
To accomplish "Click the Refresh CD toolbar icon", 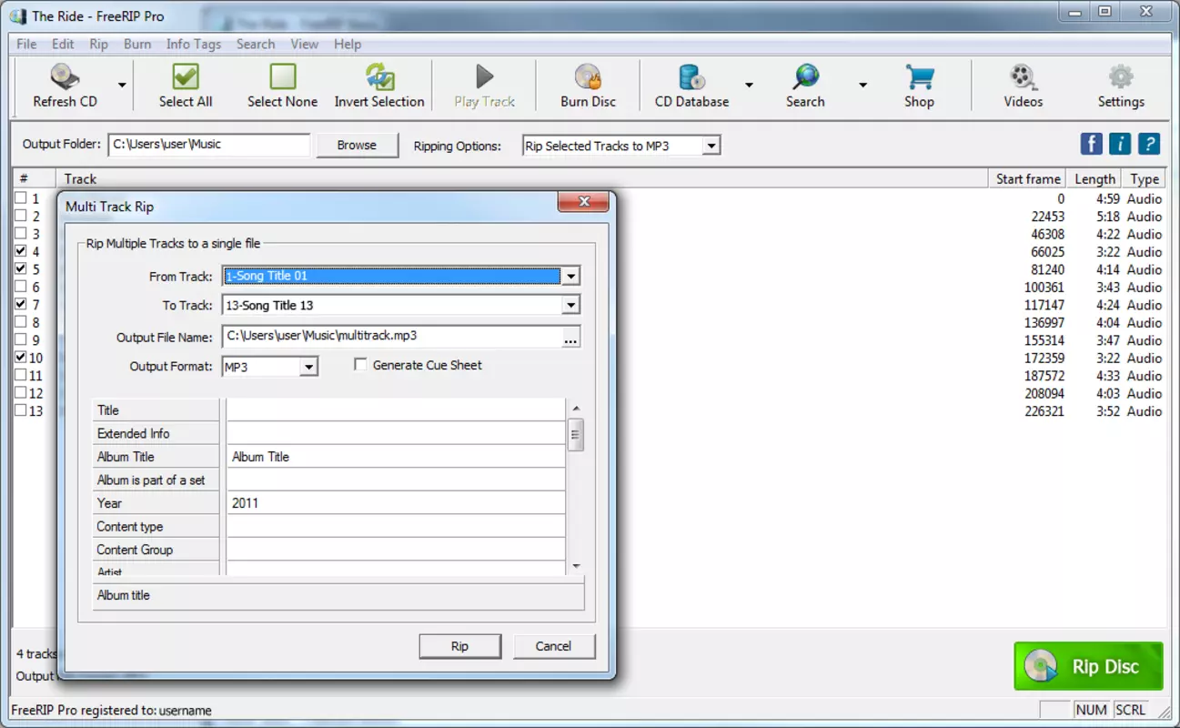I will pyautogui.click(x=65, y=77).
